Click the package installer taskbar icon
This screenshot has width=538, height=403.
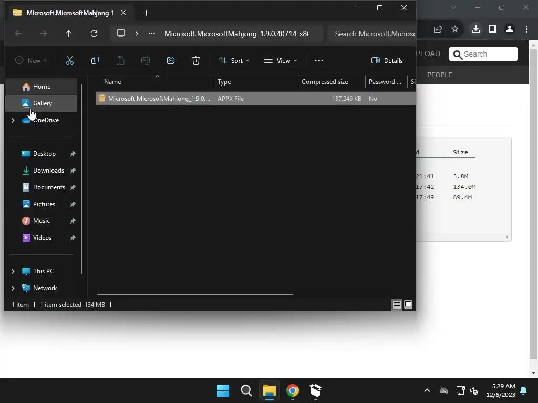(x=316, y=390)
